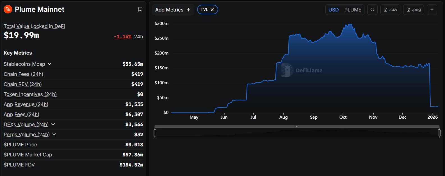Screen dimensions: 445x176
Task: Click the $PLUME Price row label
Action: tap(20, 145)
